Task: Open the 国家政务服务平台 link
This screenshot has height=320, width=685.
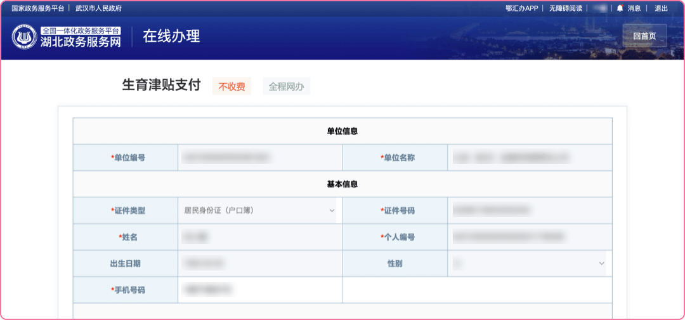Action: [x=38, y=8]
